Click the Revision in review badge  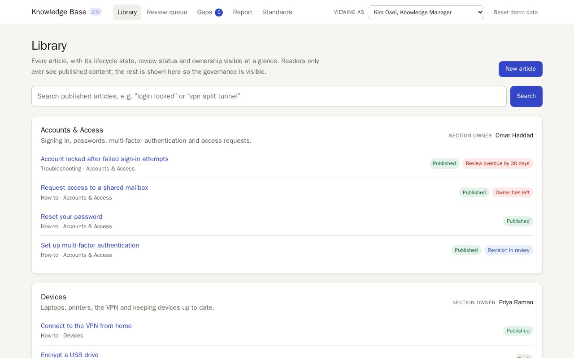[x=509, y=250]
